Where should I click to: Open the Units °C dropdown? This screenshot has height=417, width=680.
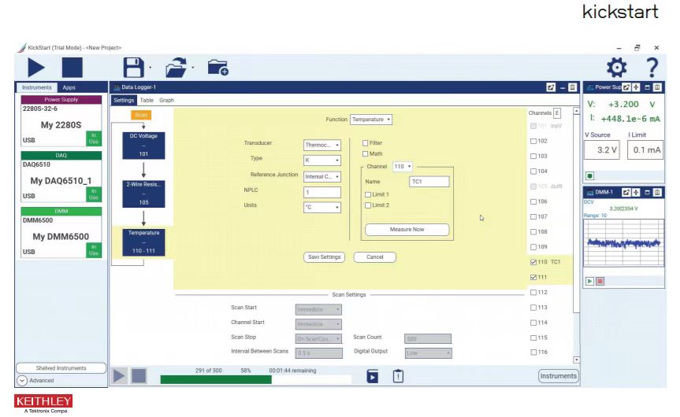(x=321, y=207)
